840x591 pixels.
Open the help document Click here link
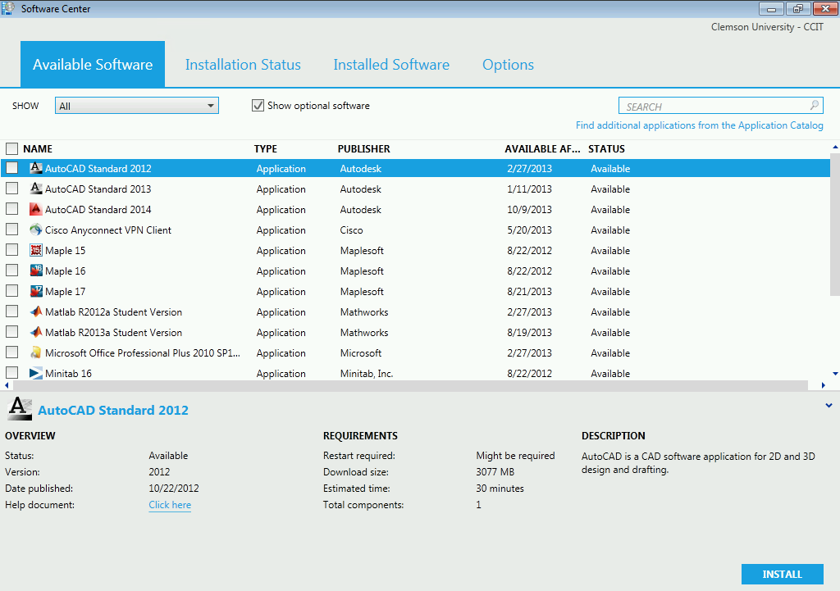click(x=170, y=505)
